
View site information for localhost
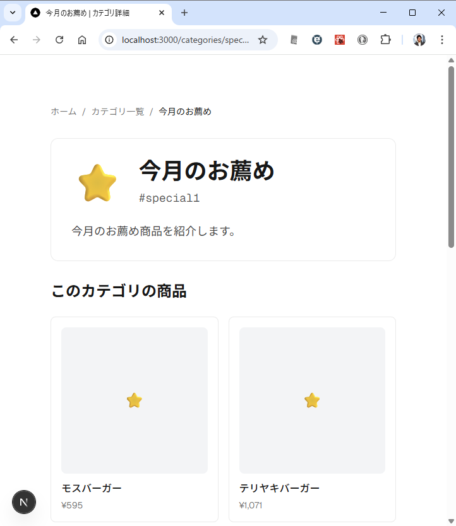coord(109,40)
